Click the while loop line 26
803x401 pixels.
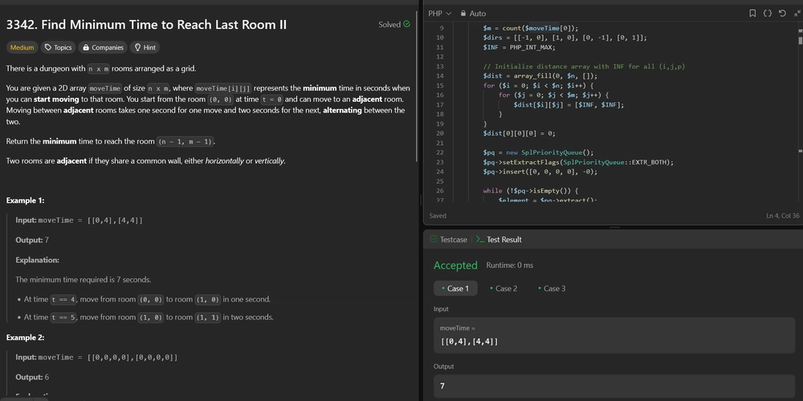531,191
